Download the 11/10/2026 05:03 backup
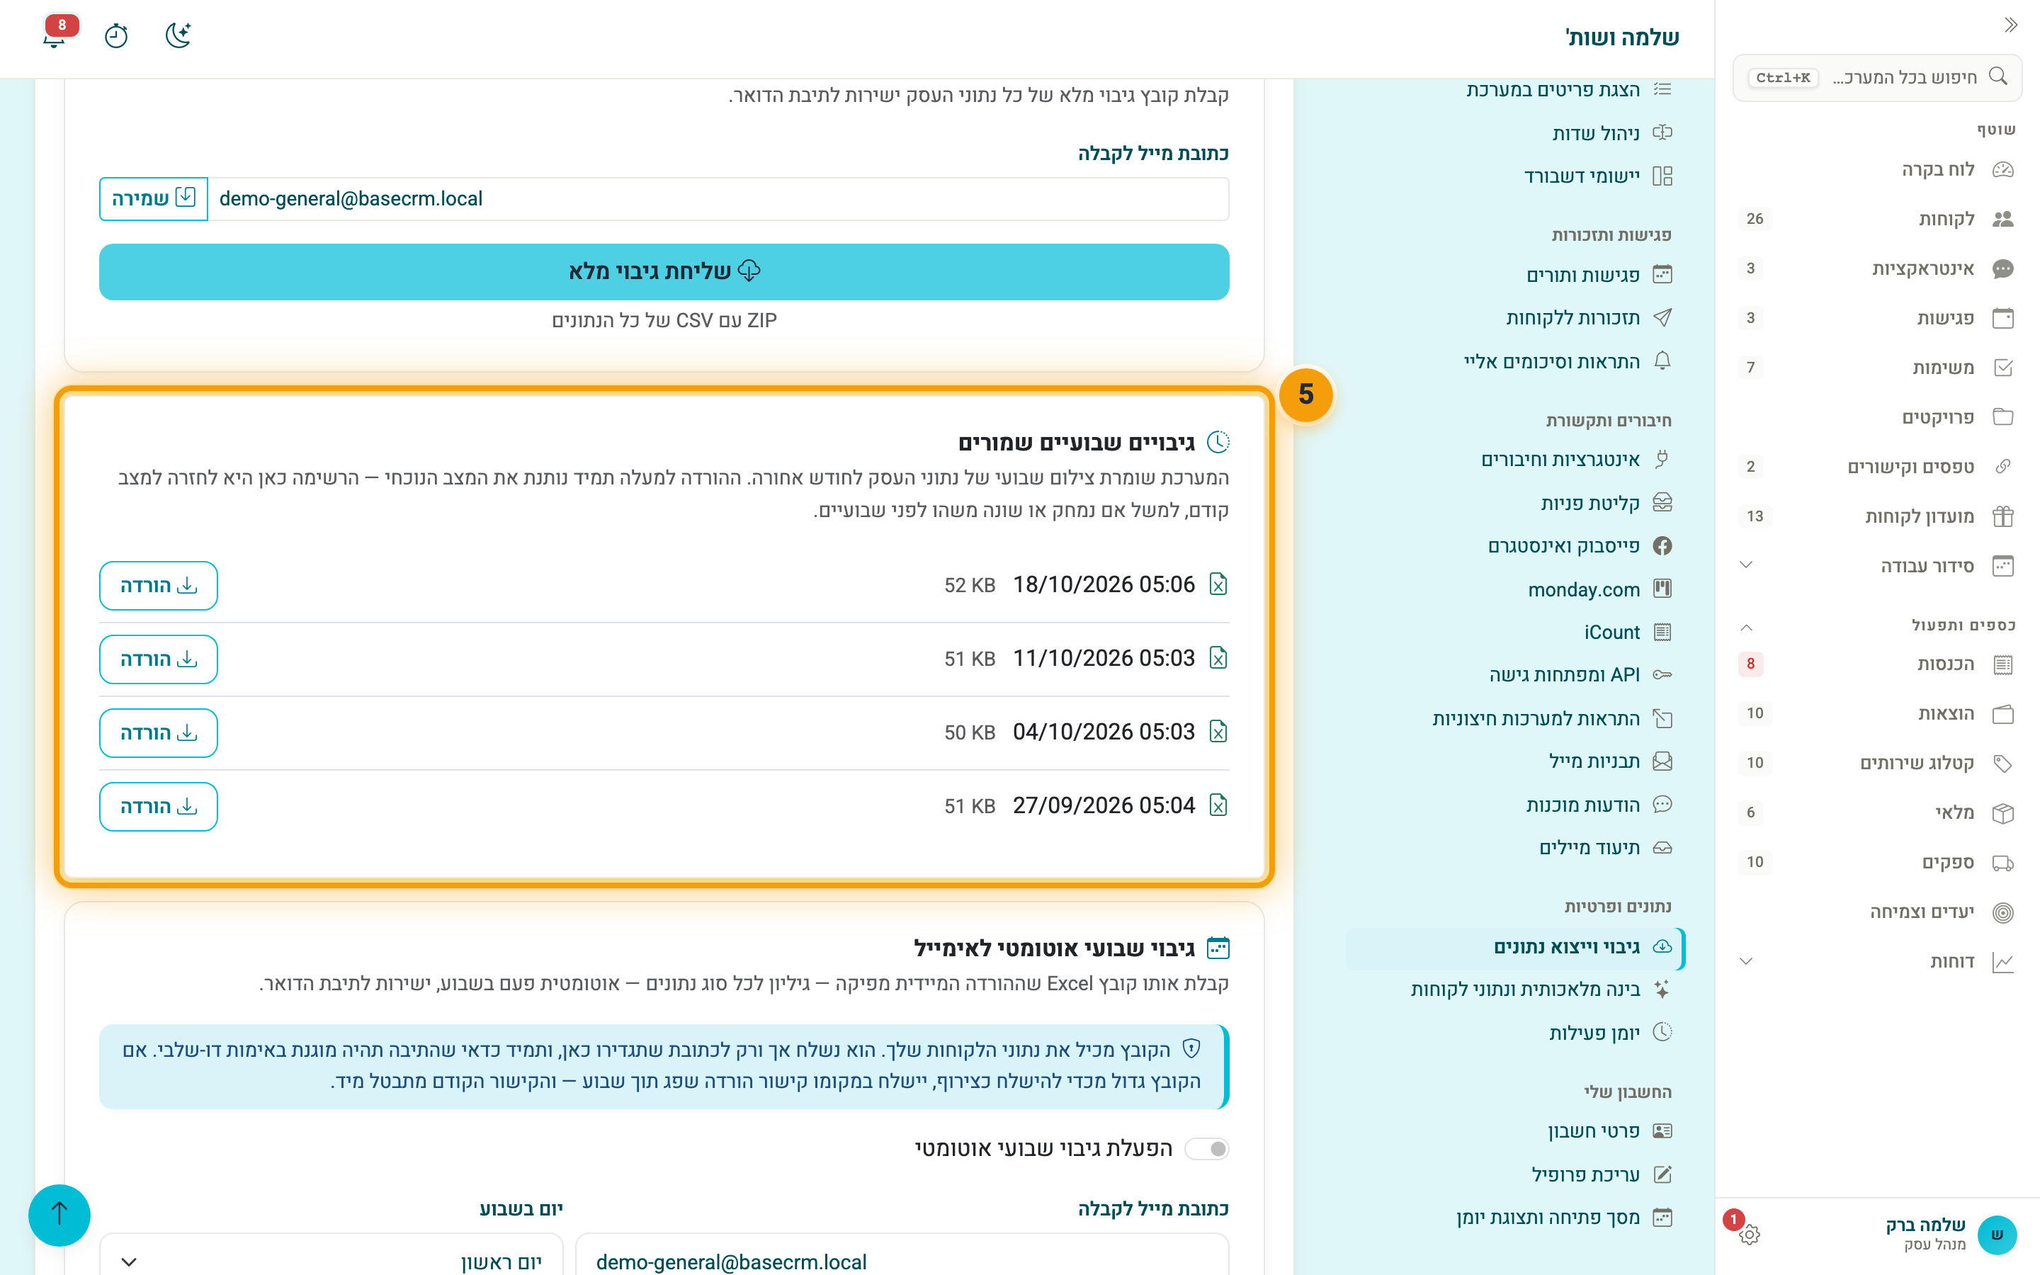This screenshot has height=1275, width=2040. [159, 659]
